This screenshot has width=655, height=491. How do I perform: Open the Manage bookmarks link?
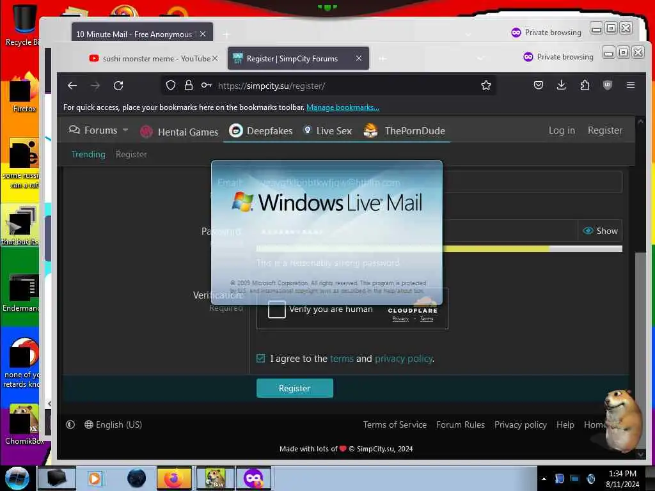tap(343, 107)
